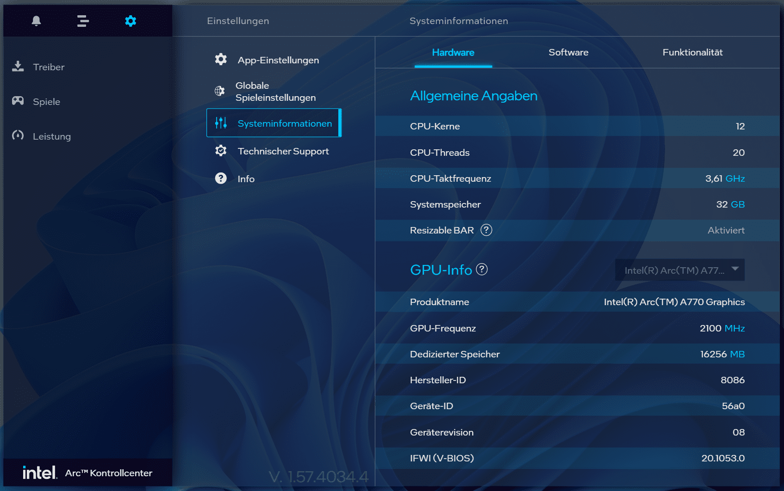Switch to the Hardware tab

tap(453, 53)
